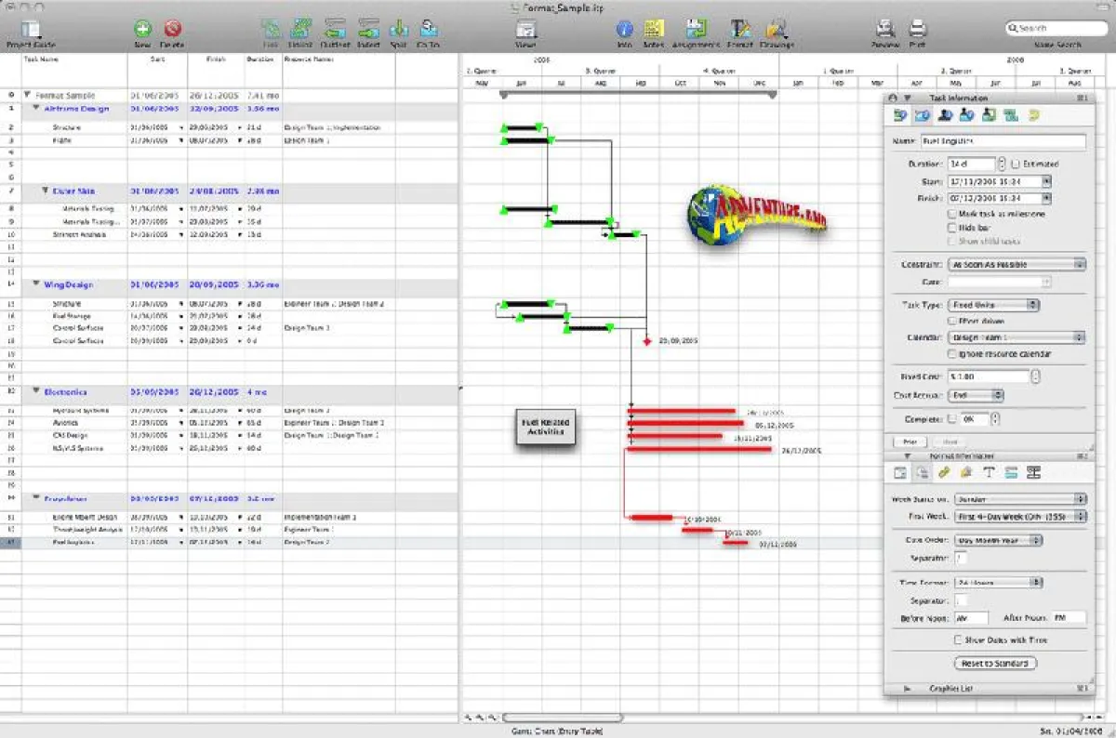
Task: Open the Task Type dropdown
Action: pyautogui.click(x=993, y=305)
